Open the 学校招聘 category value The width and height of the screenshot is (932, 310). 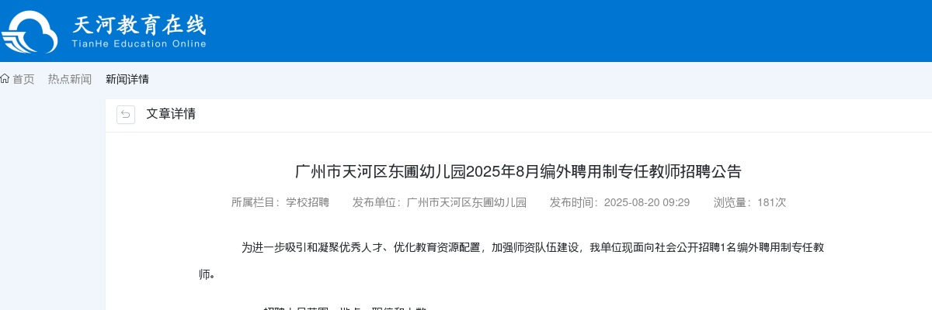click(x=308, y=202)
